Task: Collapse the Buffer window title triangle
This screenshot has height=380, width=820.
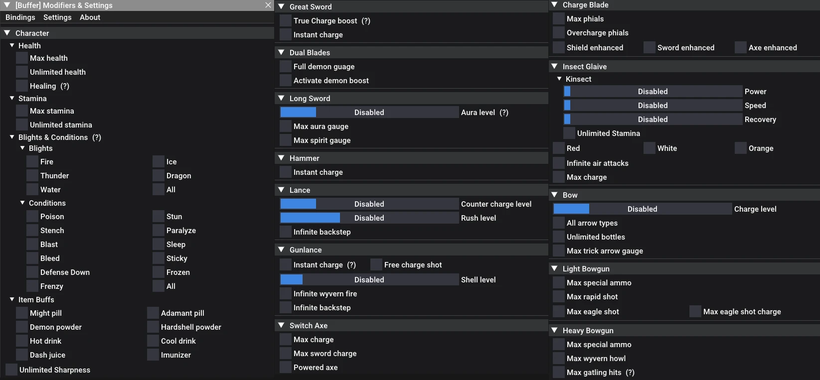Action: point(7,5)
